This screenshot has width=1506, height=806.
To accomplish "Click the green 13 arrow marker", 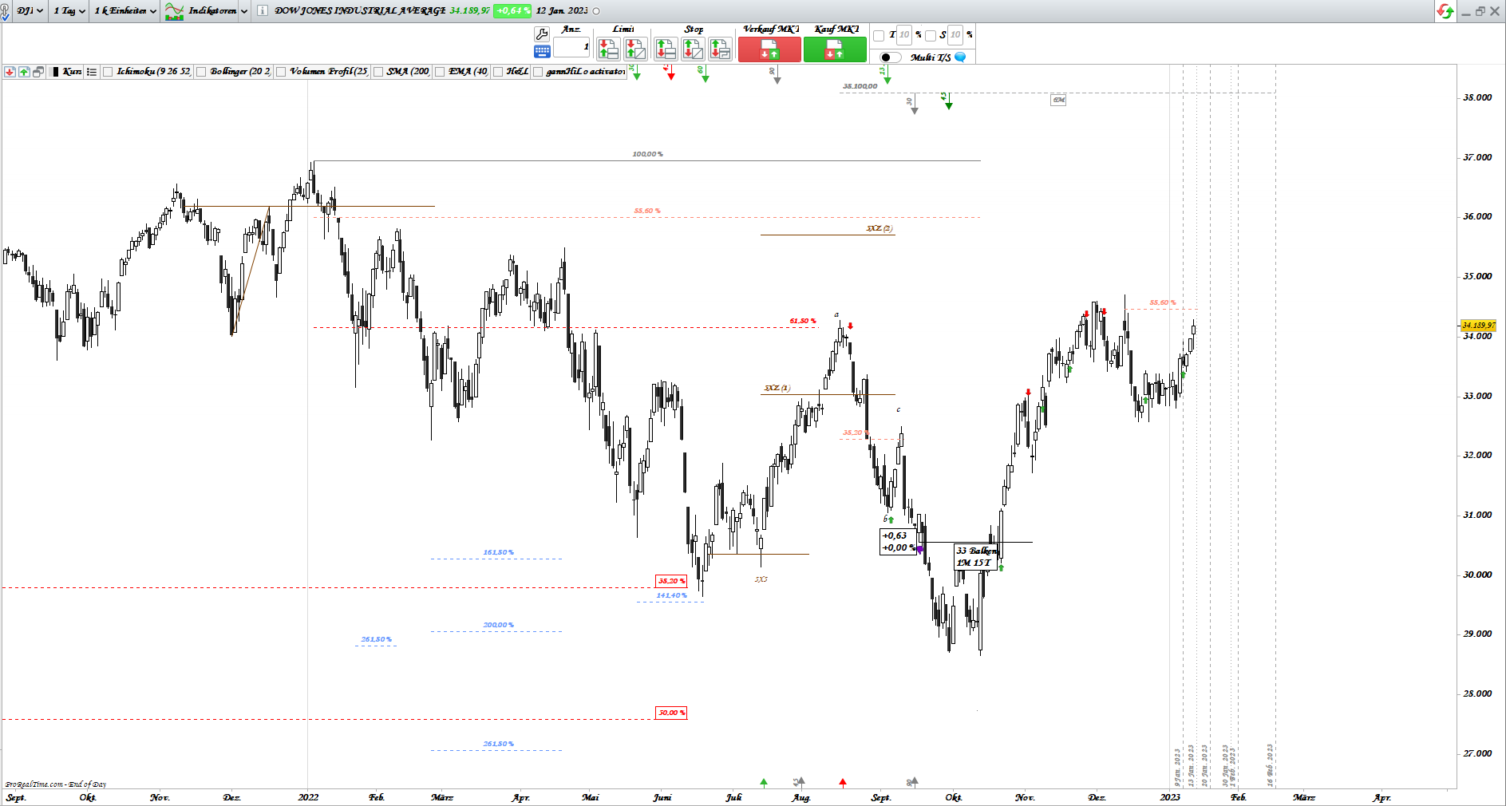I will click(886, 75).
